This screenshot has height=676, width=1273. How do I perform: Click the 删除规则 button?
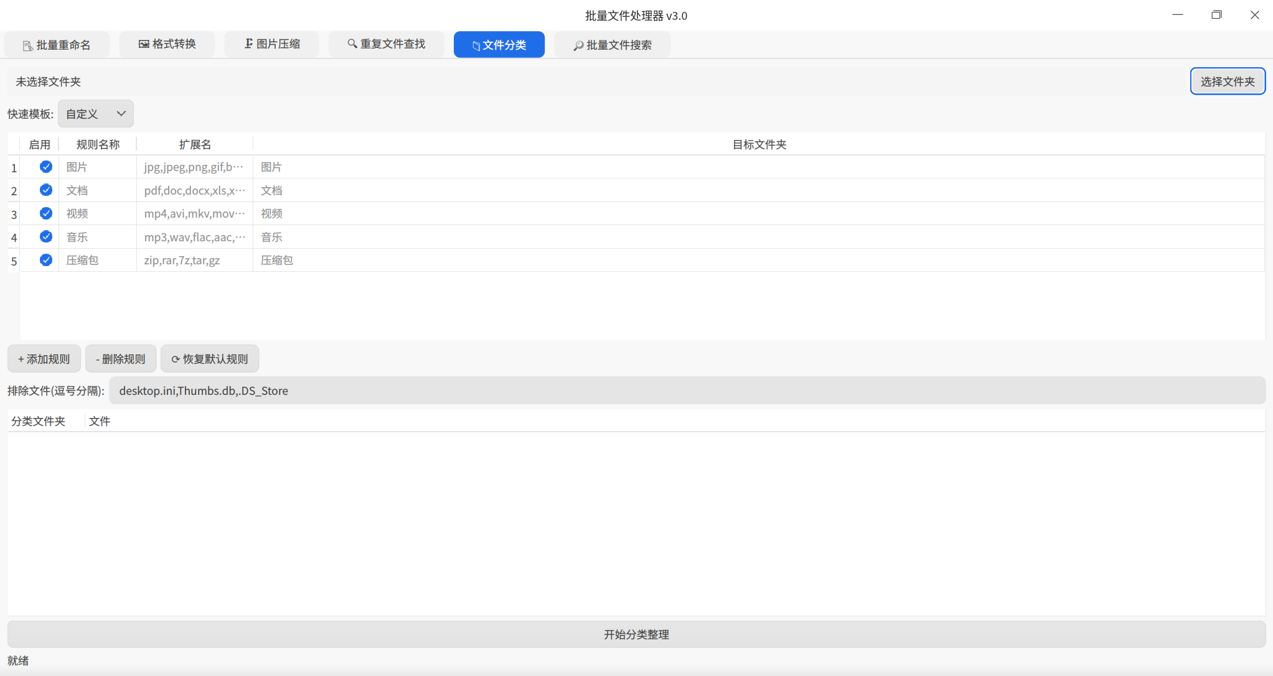[121, 359]
